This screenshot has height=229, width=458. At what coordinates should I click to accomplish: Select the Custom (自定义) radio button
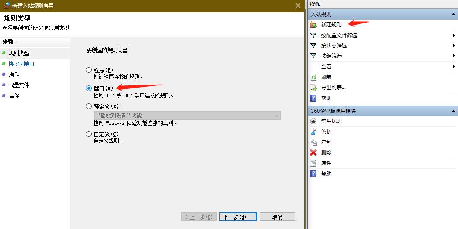[89, 134]
